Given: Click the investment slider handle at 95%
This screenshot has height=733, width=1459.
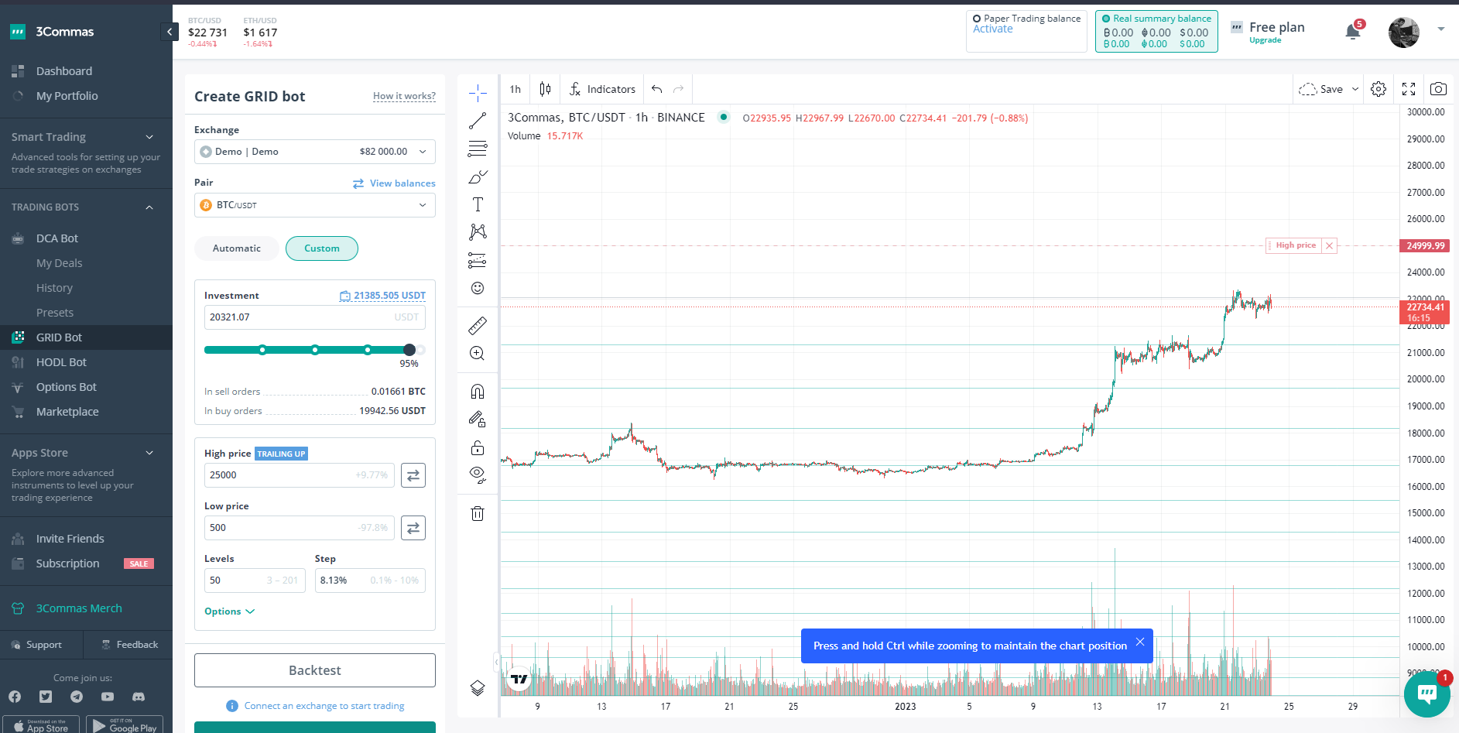Looking at the screenshot, I should click(x=409, y=350).
